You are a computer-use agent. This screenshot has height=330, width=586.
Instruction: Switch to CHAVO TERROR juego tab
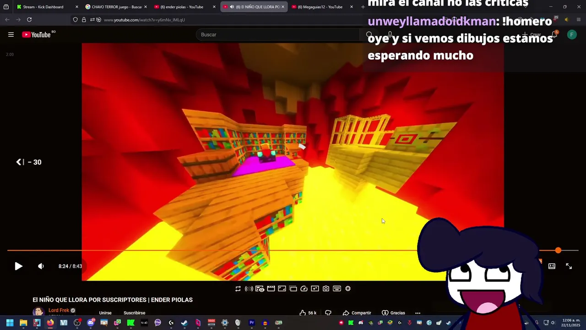116,7
